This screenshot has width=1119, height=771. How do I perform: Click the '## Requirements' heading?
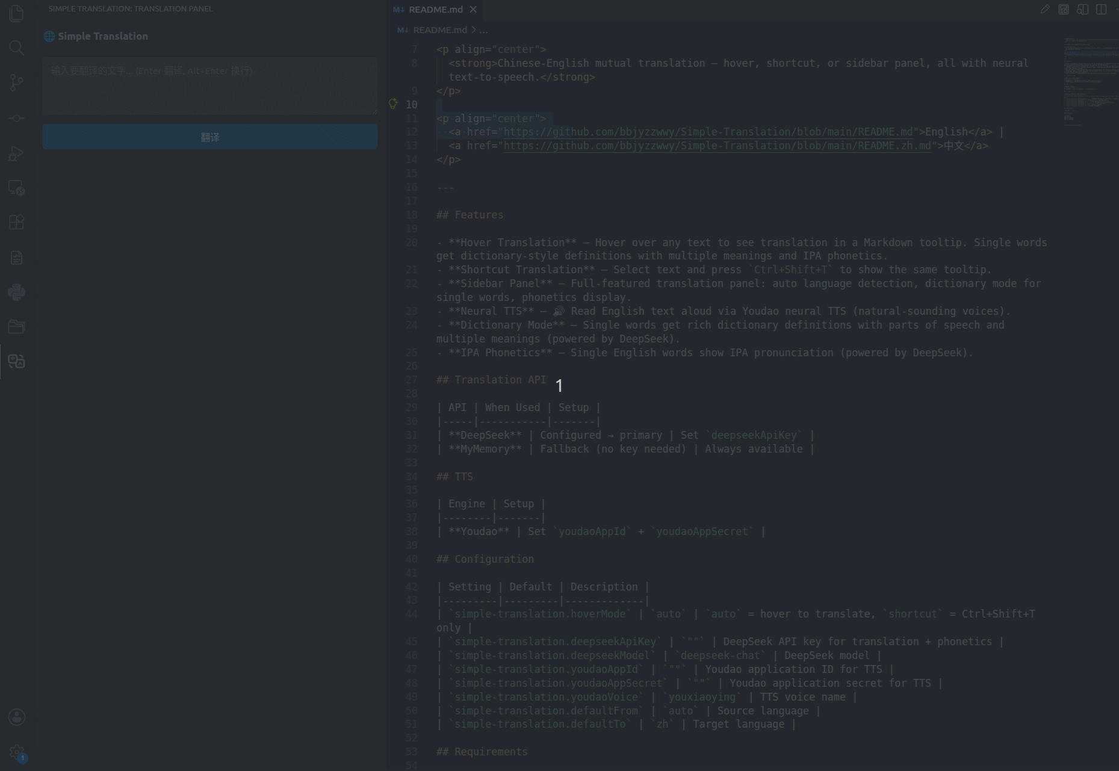[482, 752]
